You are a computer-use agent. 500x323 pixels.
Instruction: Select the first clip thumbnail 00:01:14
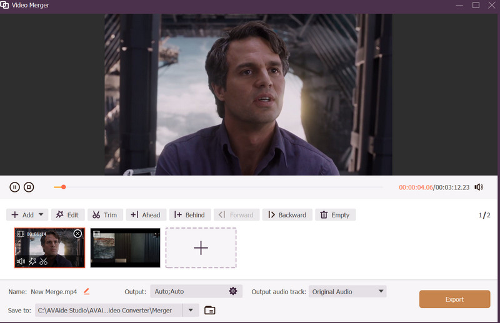[50, 248]
